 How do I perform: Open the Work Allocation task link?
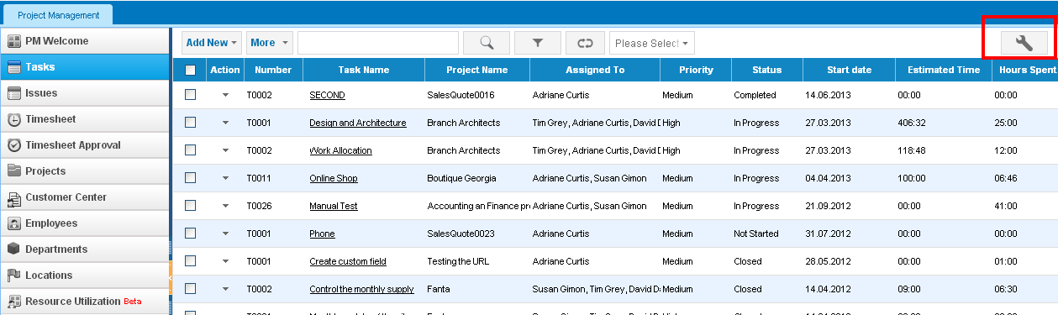(340, 151)
